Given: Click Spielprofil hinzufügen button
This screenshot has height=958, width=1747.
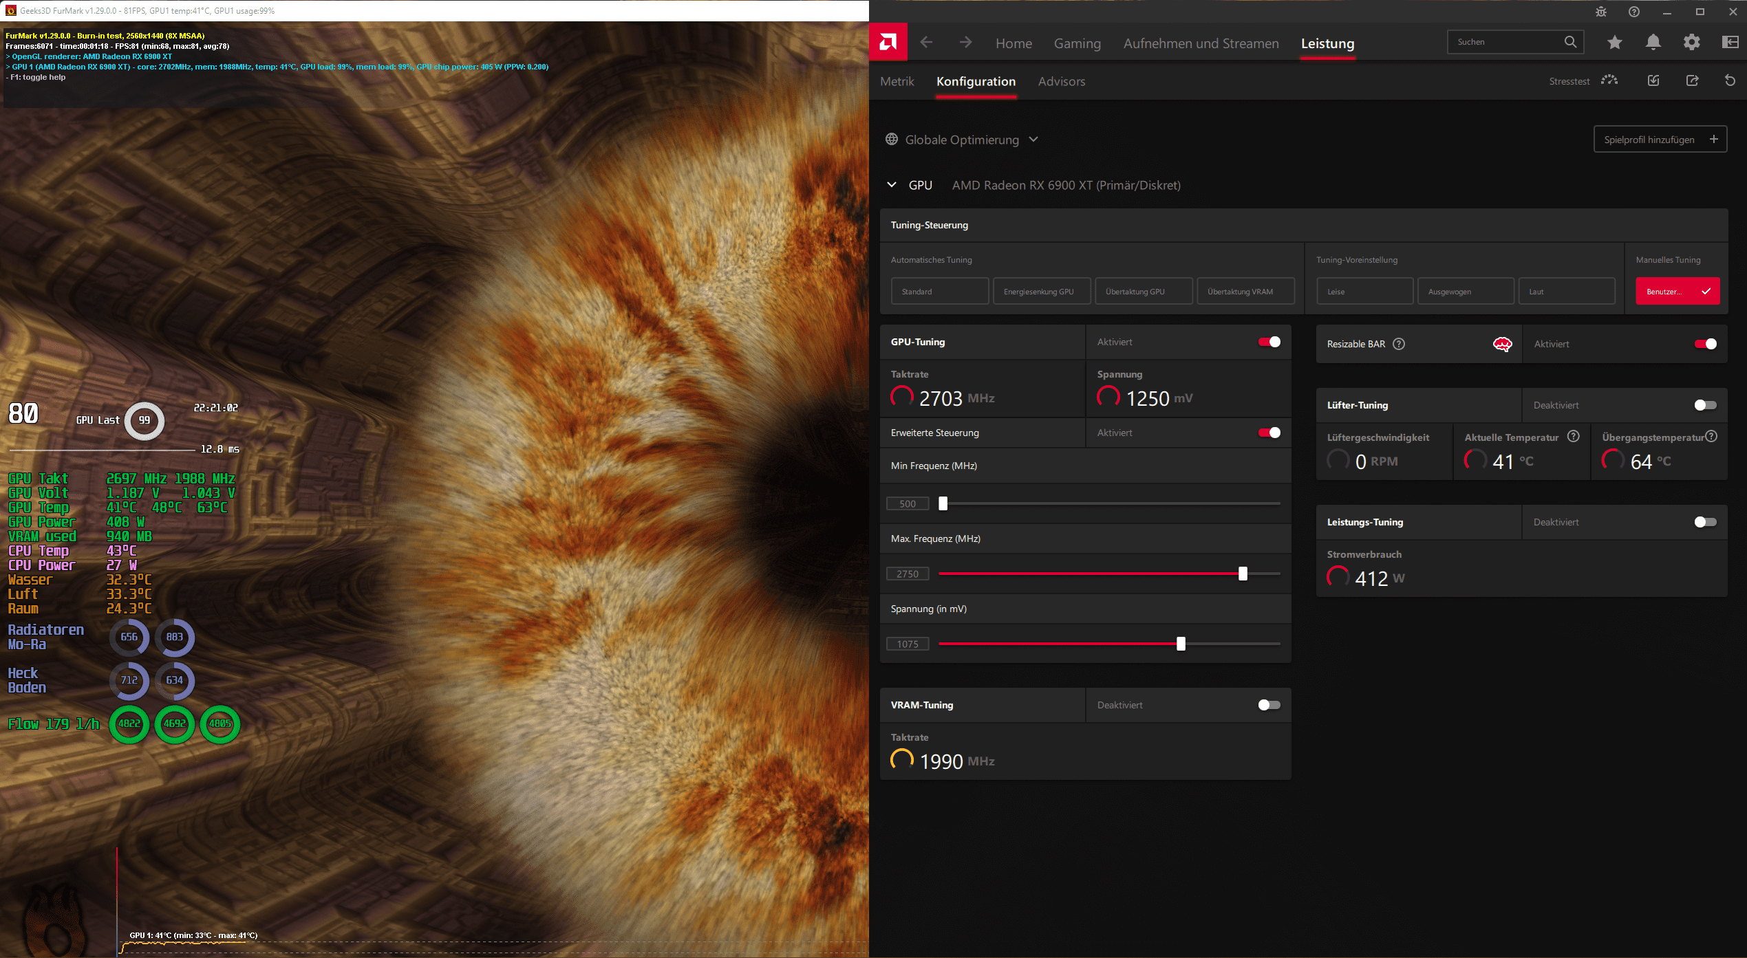Looking at the screenshot, I should 1660,139.
